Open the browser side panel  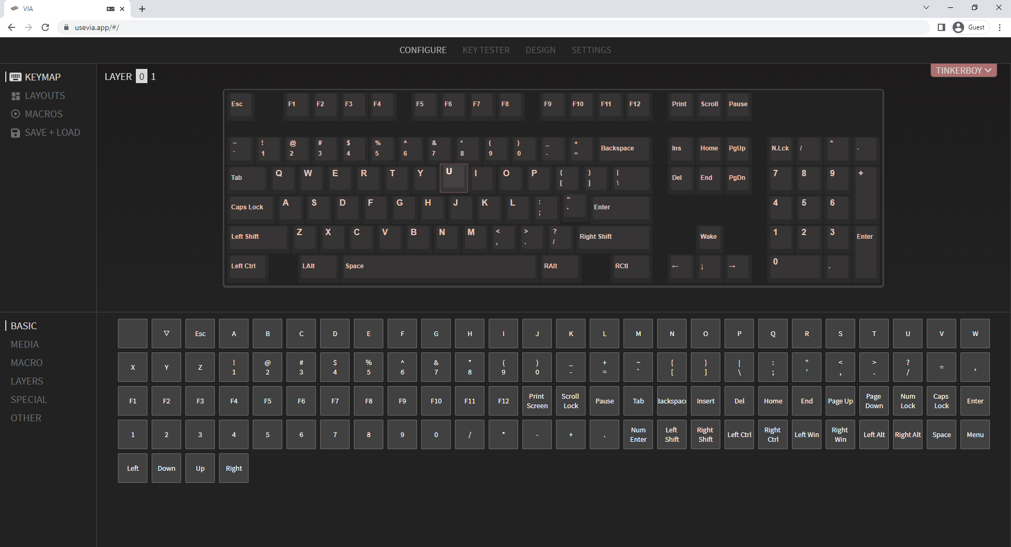[941, 27]
